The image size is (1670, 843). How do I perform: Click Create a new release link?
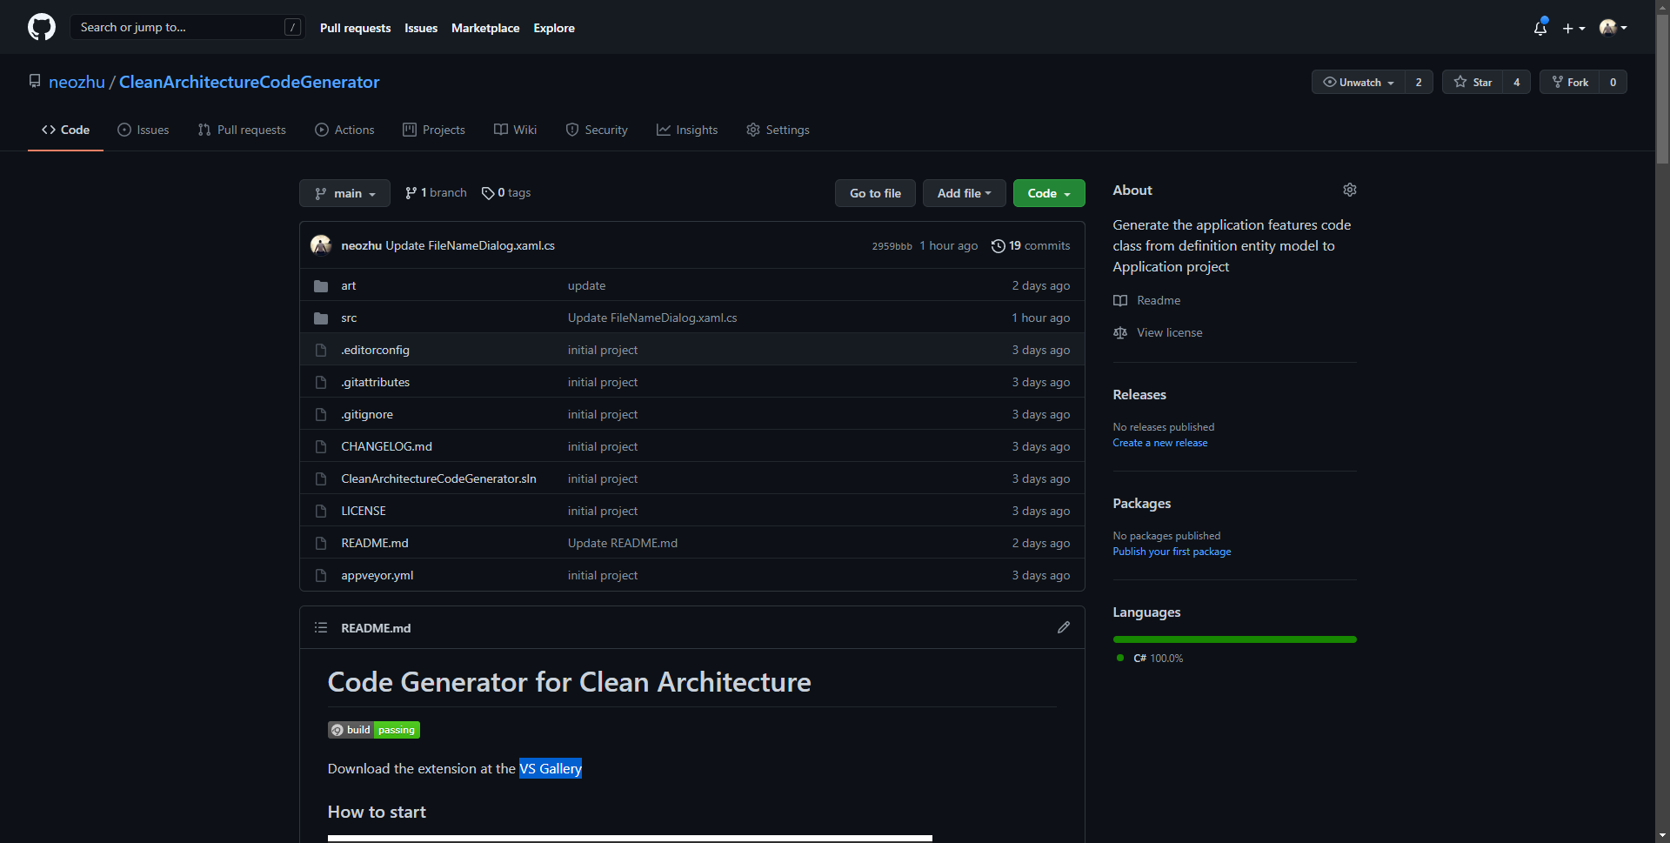1160,443
